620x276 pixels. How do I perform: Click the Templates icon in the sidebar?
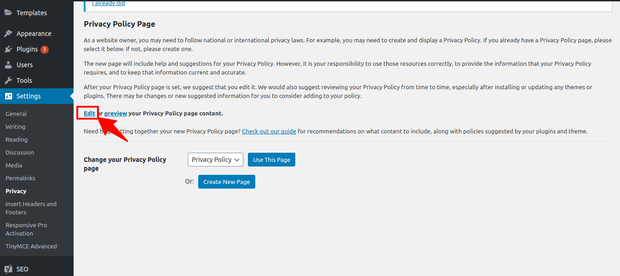9,12
